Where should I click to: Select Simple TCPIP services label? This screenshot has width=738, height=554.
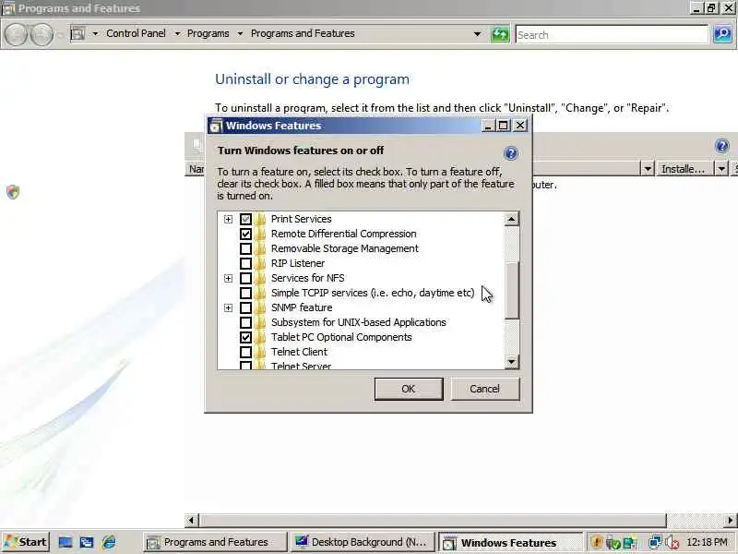(373, 293)
